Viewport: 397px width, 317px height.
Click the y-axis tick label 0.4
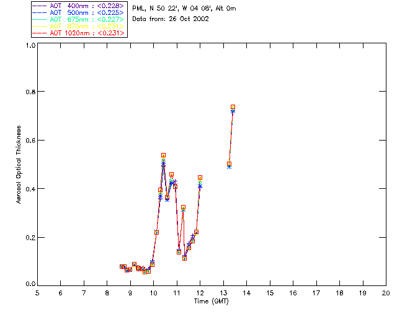[x=30, y=189]
